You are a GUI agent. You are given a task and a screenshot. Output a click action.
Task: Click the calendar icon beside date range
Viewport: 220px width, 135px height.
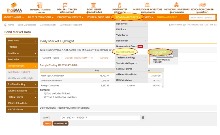[143, 117]
